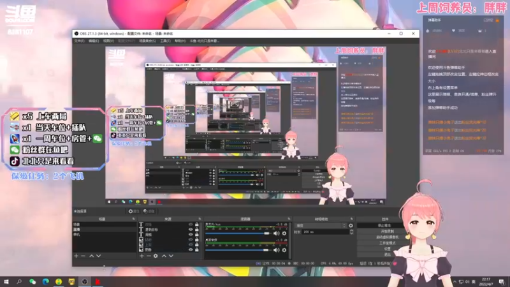Open taskbar search magnifier
510x287 pixels.
point(19,281)
